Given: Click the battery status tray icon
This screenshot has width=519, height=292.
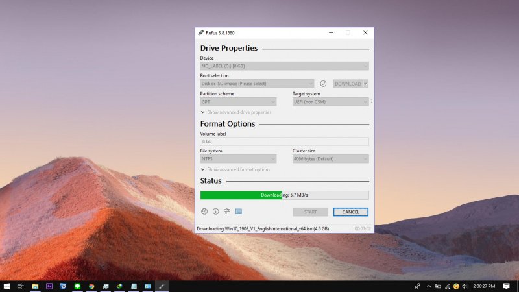Looking at the screenshot, I should pyautogui.click(x=438, y=286).
